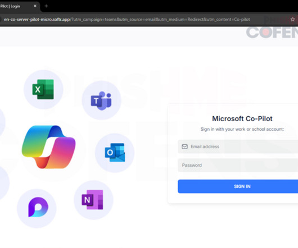Screen dimensions: 298x248
Task: Click the Outlook app icon
Action: [115, 153]
